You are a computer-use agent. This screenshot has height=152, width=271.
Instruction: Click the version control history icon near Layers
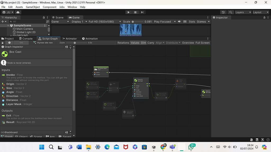pos(223,12)
